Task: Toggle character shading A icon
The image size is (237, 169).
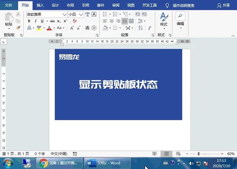Action: [x=87, y=28]
